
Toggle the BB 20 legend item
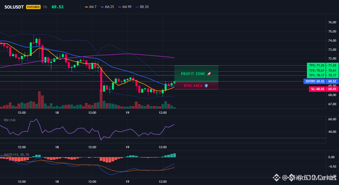pyautogui.click(x=142, y=7)
